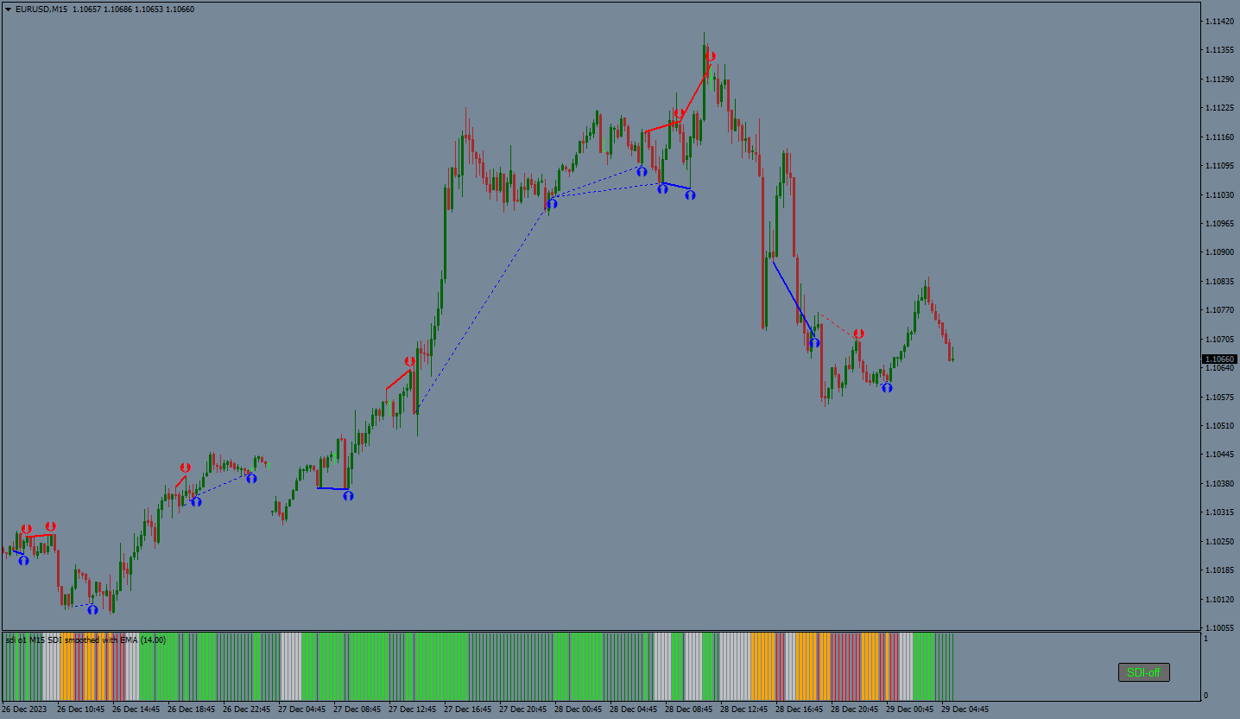Click the widest green block in the SDI indicator
Image resolution: width=1240 pixels, height=719 pixels.
(x=441, y=666)
